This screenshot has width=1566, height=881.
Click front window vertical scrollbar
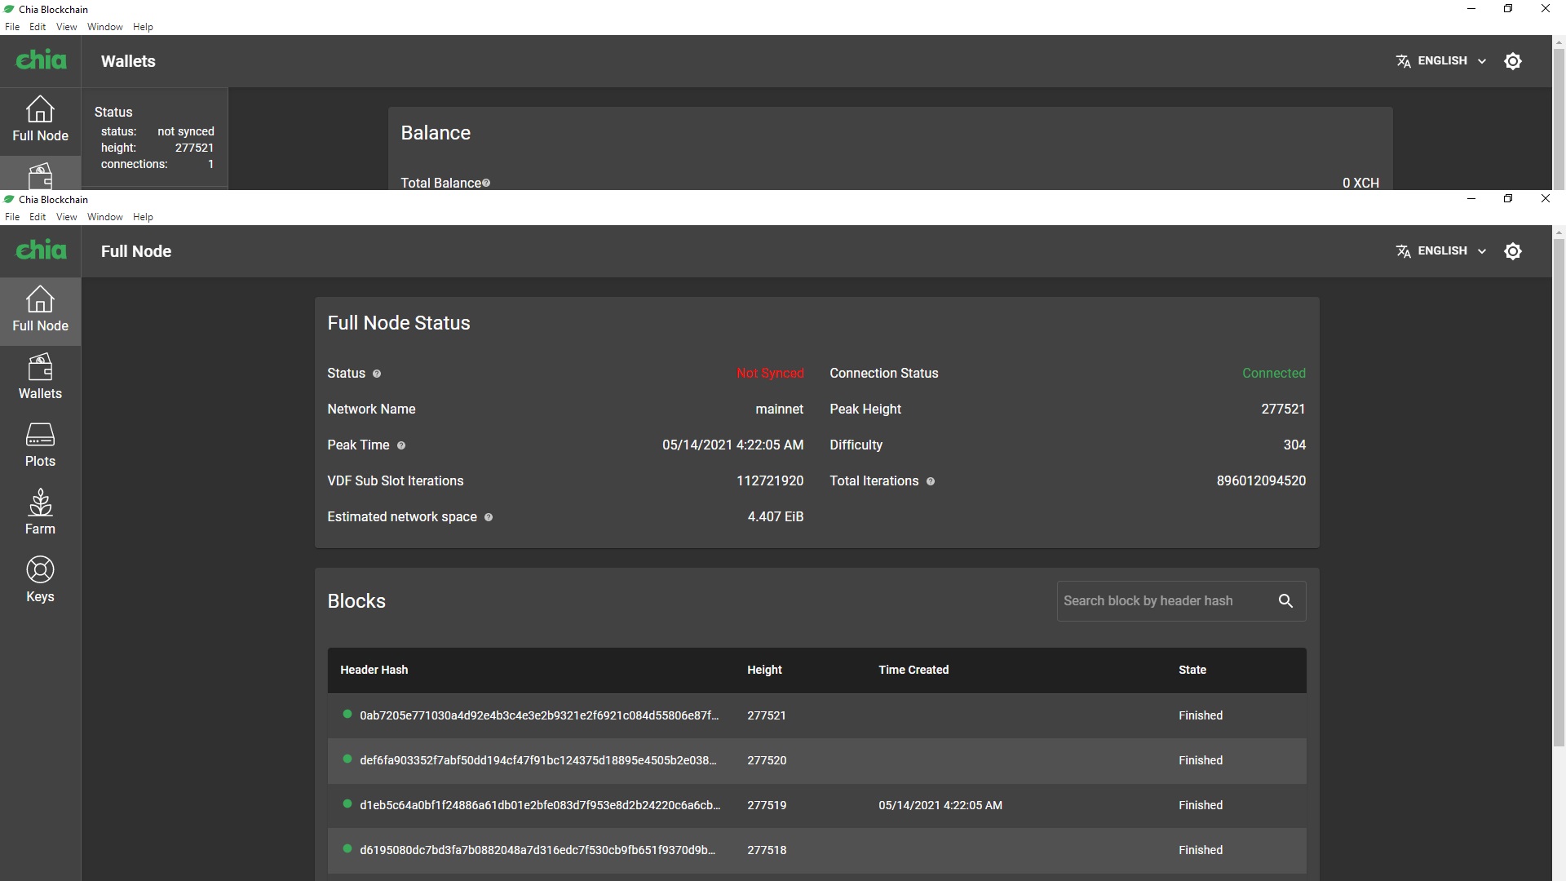1559,494
